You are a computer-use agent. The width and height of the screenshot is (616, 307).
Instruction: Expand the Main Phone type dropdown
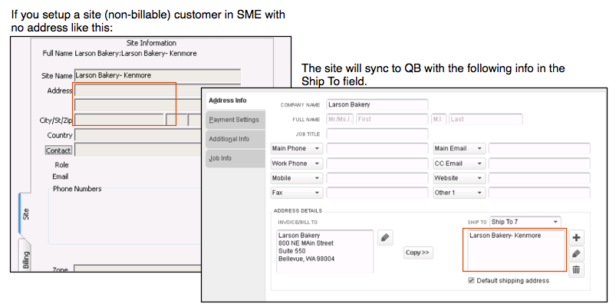(x=296, y=149)
